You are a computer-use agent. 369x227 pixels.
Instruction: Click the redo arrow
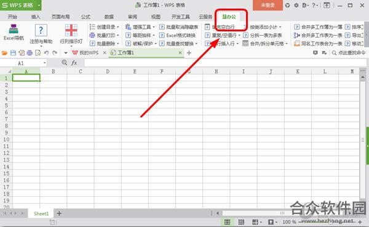point(55,53)
